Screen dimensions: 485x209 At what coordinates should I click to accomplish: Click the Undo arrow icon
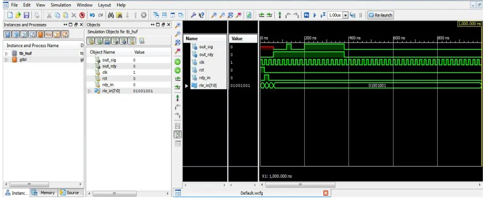point(92,15)
